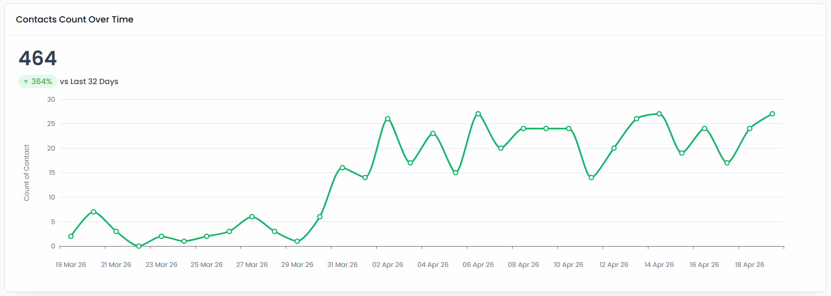Screen dimensions: 831x296
Task: Click the peak data point on 06 Apr 26
Action: pyautogui.click(x=478, y=114)
